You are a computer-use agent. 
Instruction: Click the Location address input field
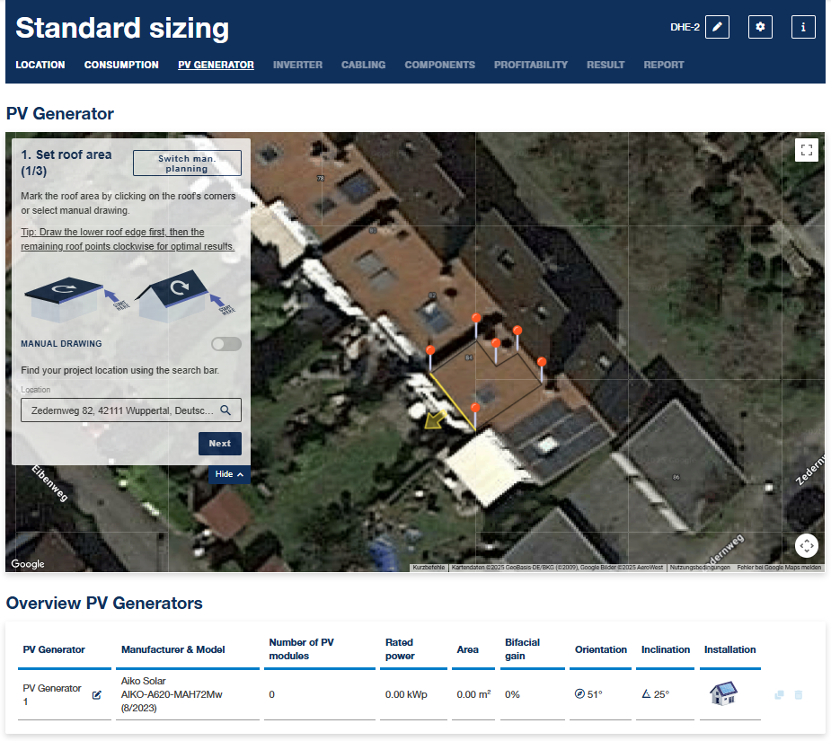117,410
